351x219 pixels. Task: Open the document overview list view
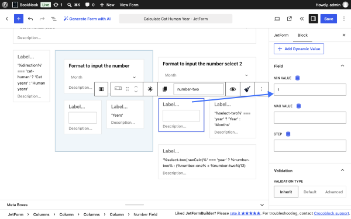click(54, 19)
